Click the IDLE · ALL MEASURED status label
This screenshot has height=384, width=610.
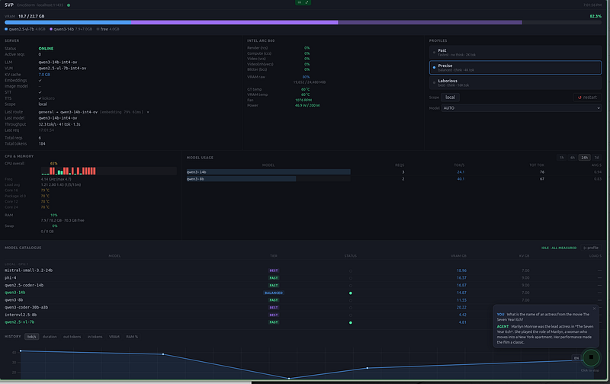(559, 248)
